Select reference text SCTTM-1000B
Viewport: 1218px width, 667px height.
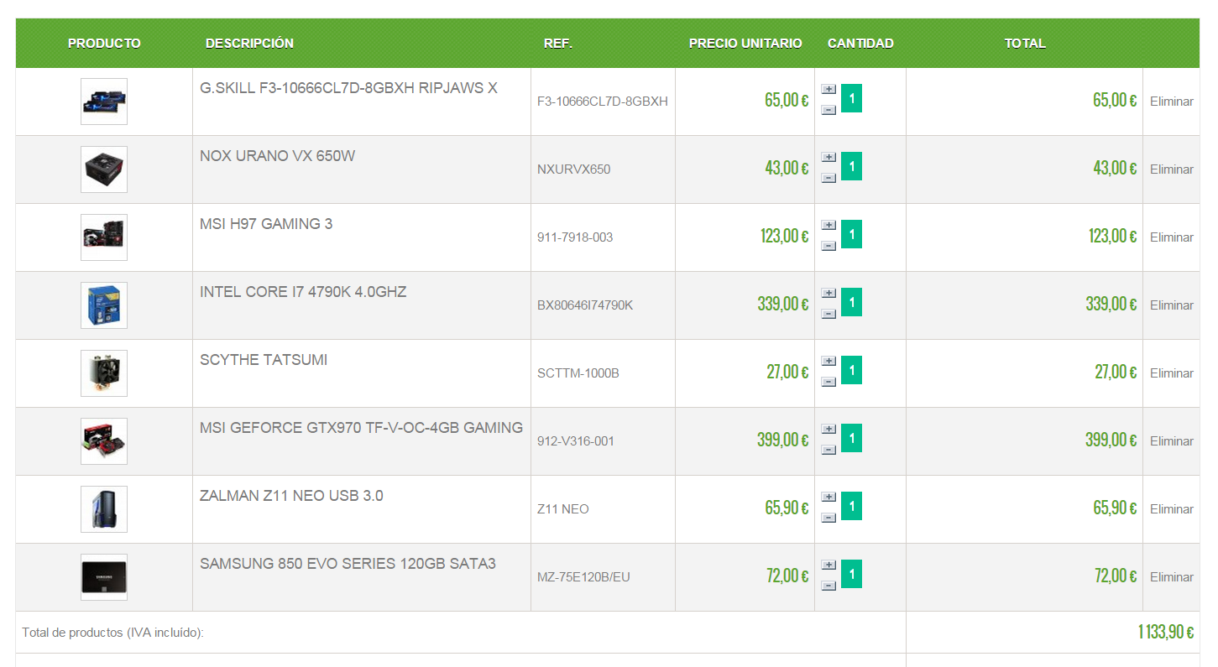[578, 373]
